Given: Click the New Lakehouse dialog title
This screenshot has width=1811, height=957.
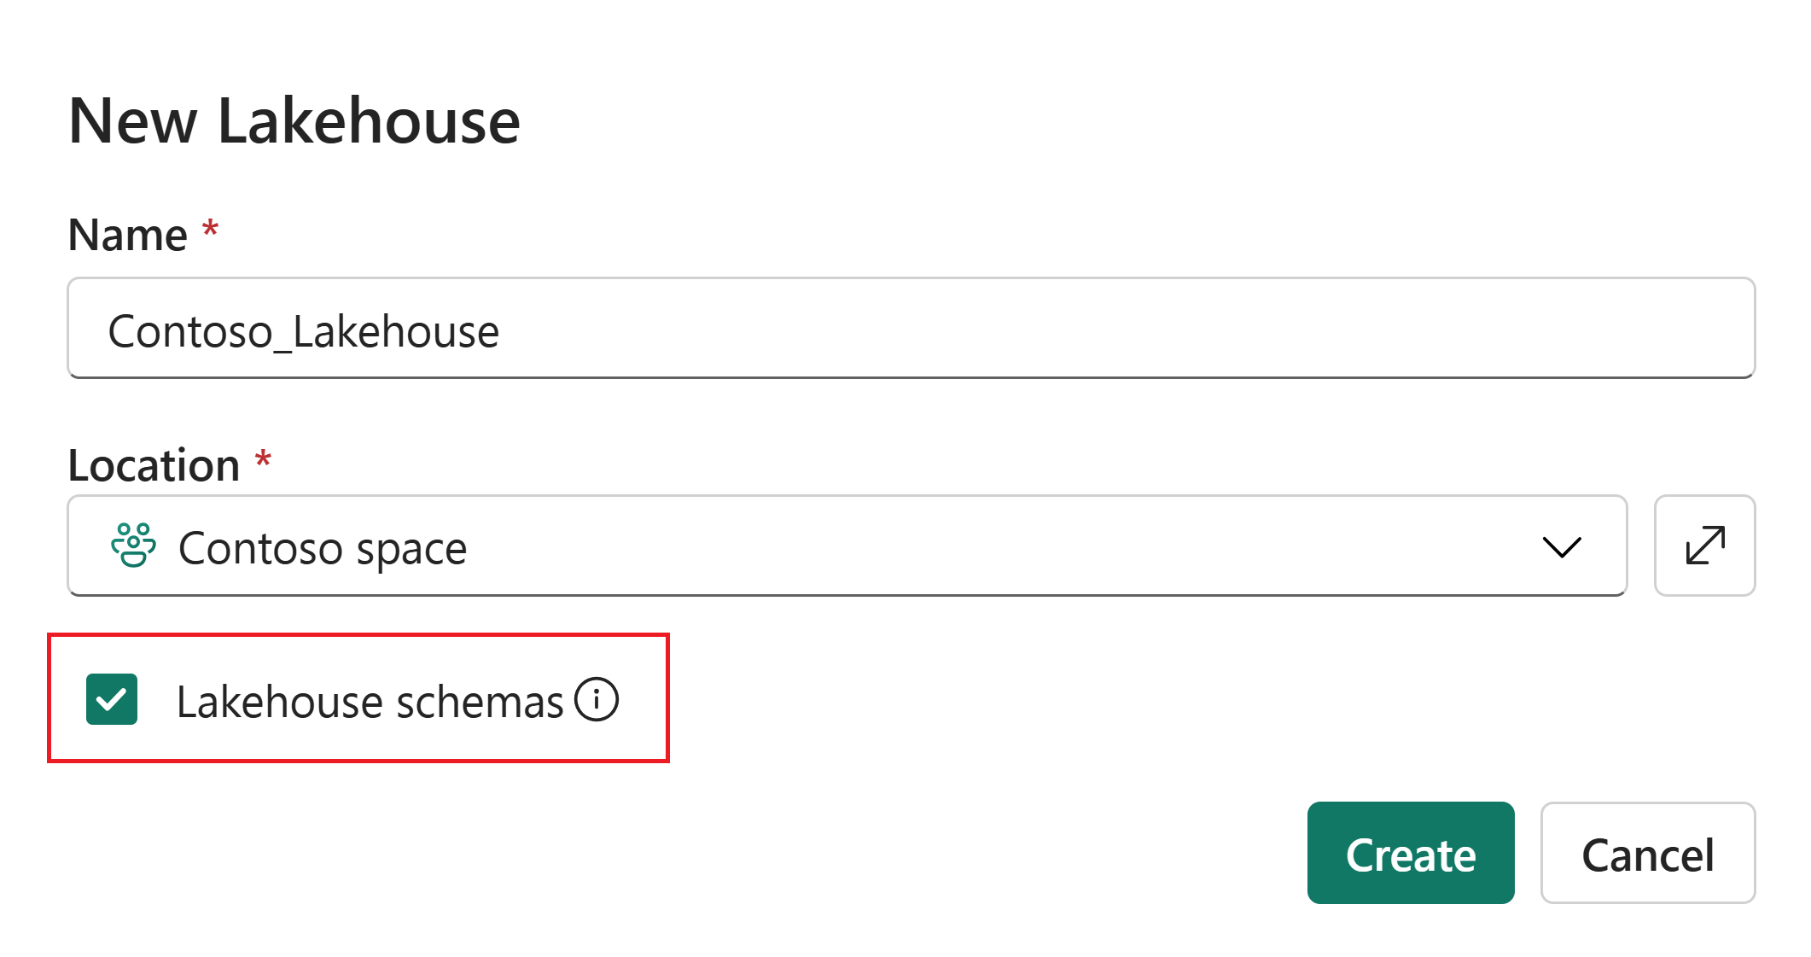Looking at the screenshot, I should click(294, 121).
